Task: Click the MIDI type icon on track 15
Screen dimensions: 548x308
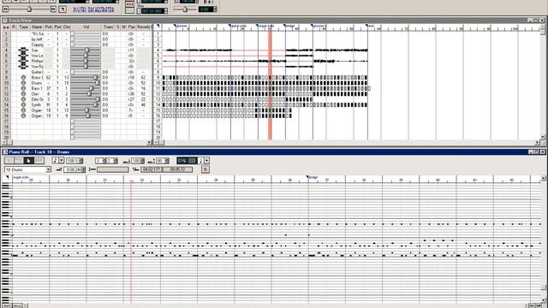Action: pos(23,110)
